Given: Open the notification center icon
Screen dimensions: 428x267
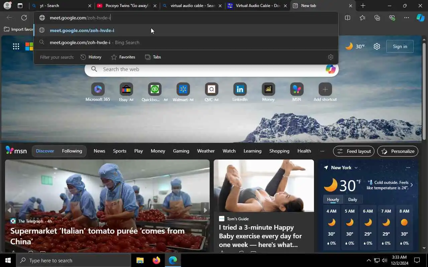Looking at the screenshot, I should point(417,260).
